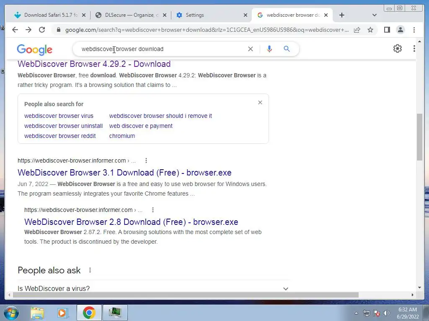This screenshot has width=429, height=321.
Task: Click the padlock site info icon
Action: click(x=58, y=30)
